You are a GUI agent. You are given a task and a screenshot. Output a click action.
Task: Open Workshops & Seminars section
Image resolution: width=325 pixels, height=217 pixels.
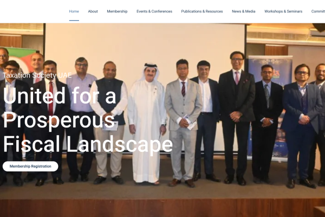[x=283, y=11]
